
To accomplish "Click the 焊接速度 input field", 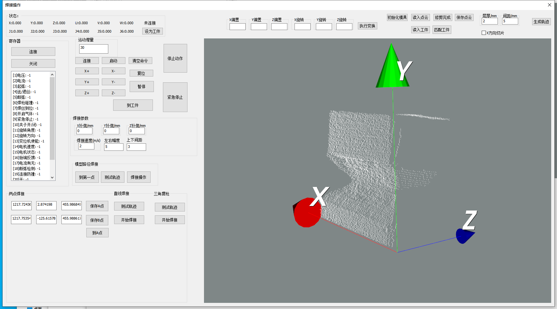I will click(86, 146).
